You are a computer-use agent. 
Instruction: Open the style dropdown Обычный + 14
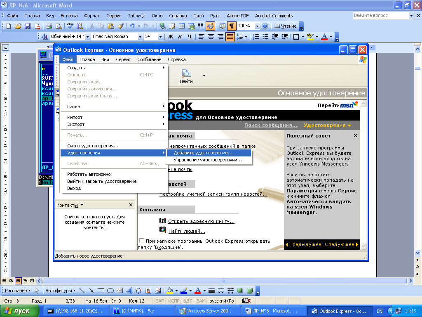pos(87,37)
